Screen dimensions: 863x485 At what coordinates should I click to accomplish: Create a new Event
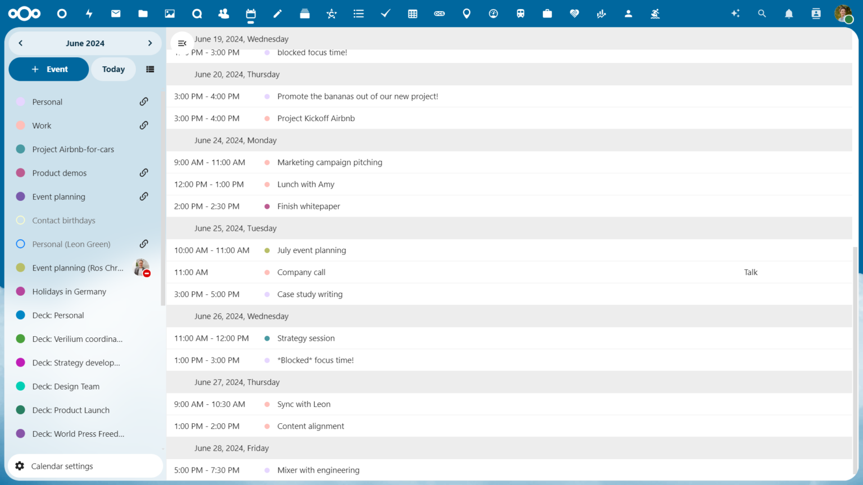click(x=48, y=69)
